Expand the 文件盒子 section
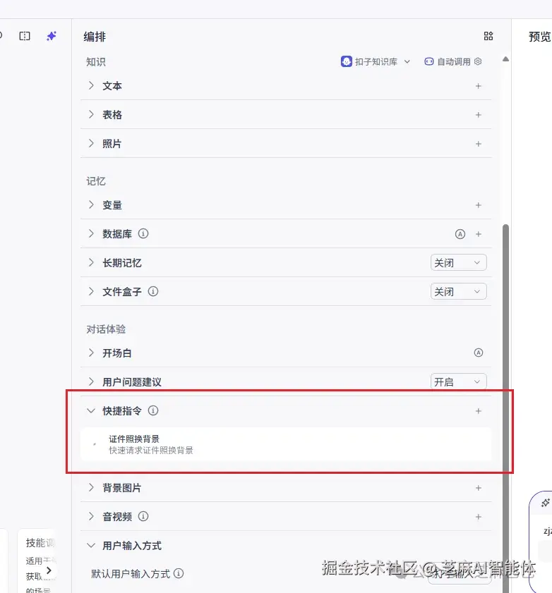Image resolution: width=552 pixels, height=593 pixels. [x=91, y=291]
